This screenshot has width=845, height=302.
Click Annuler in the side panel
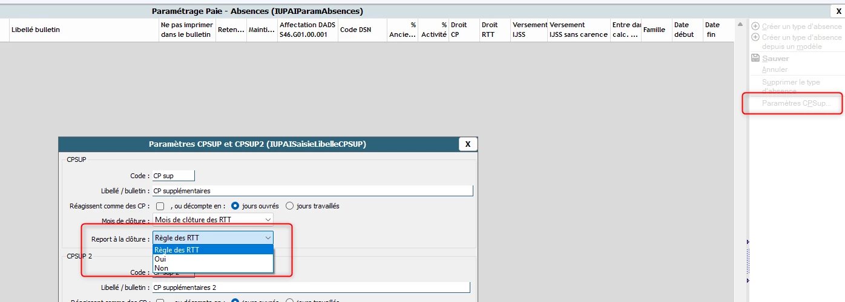775,69
